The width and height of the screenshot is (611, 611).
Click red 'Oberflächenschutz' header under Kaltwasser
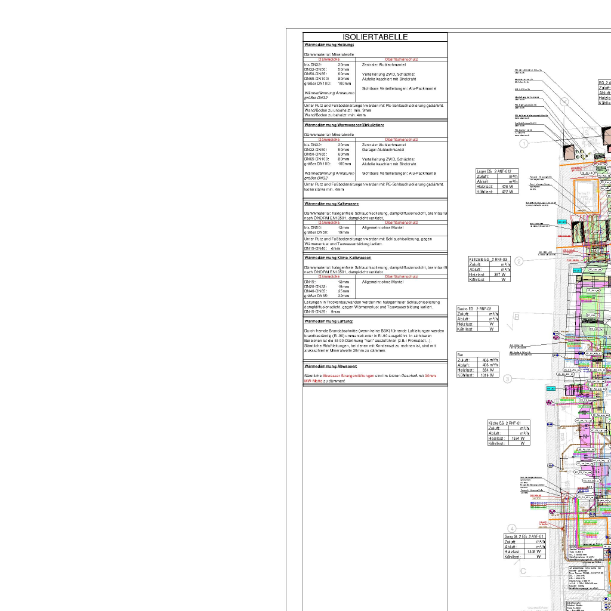click(402, 223)
